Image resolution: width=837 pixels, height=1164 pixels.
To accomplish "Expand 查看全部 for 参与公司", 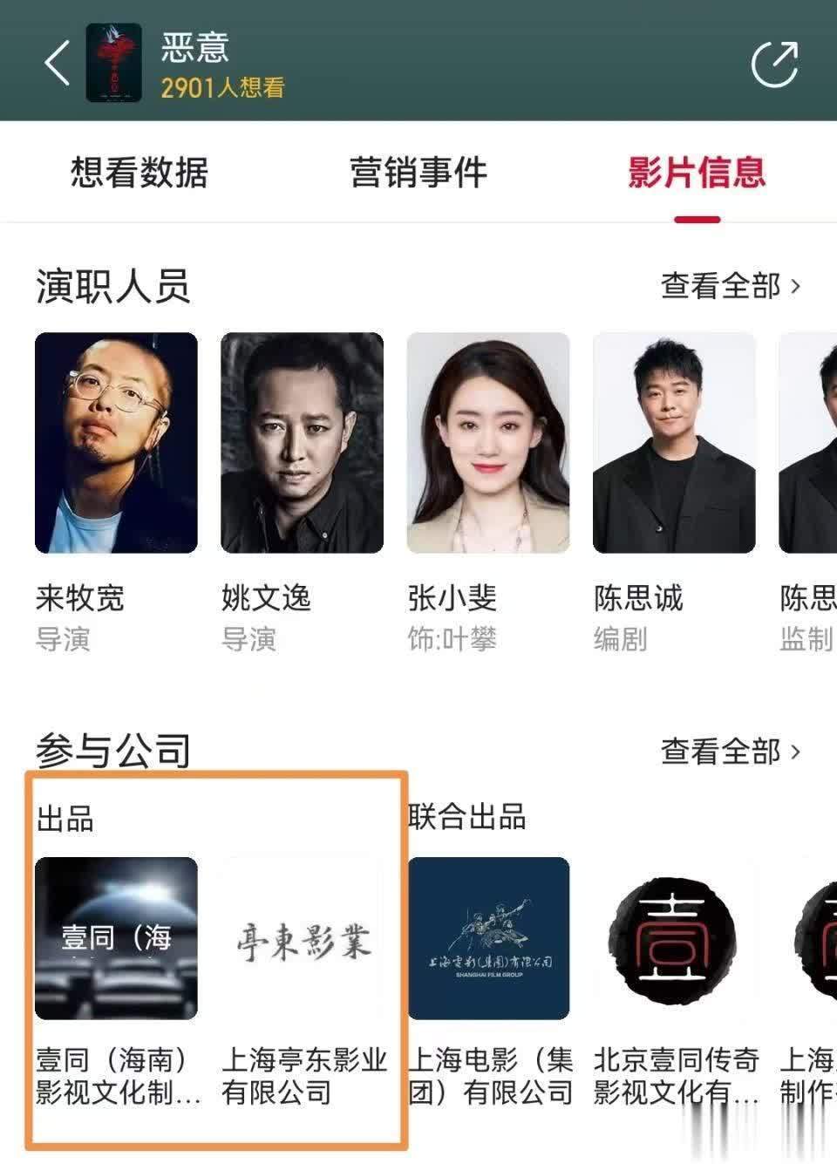I will pyautogui.click(x=731, y=751).
